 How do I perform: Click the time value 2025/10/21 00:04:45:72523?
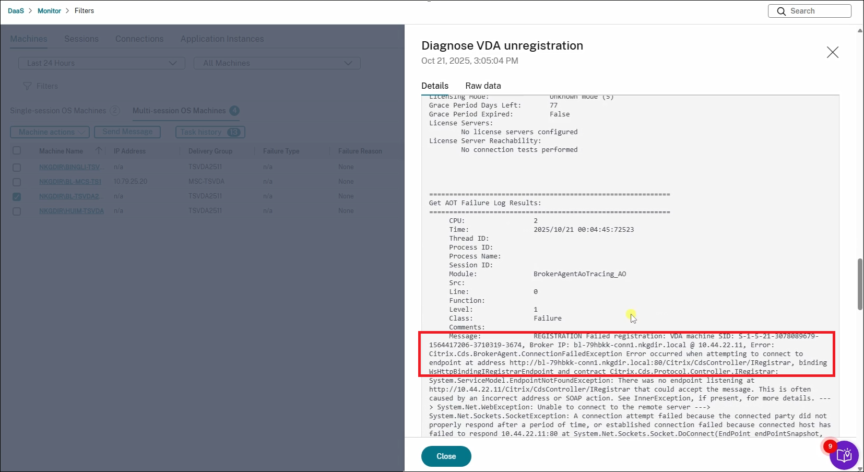coord(584,230)
